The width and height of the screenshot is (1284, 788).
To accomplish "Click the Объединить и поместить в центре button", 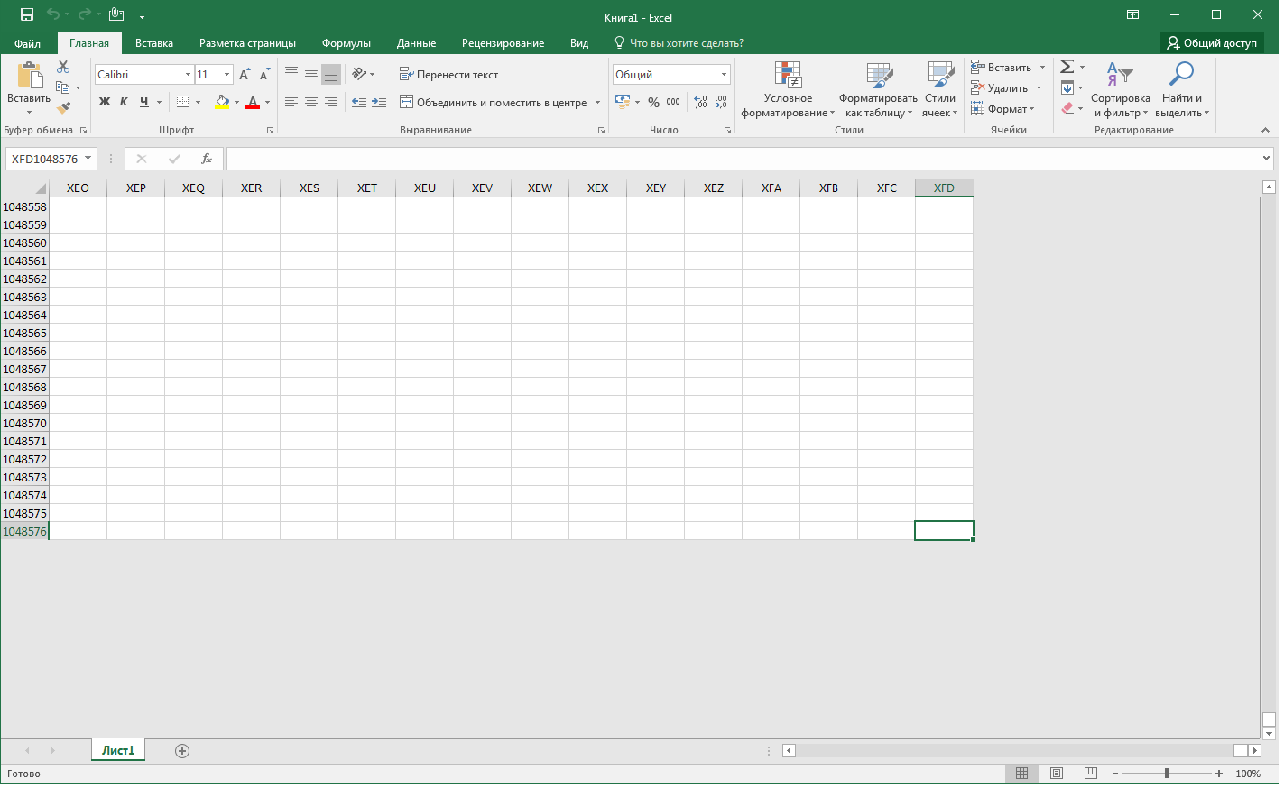I will point(500,102).
